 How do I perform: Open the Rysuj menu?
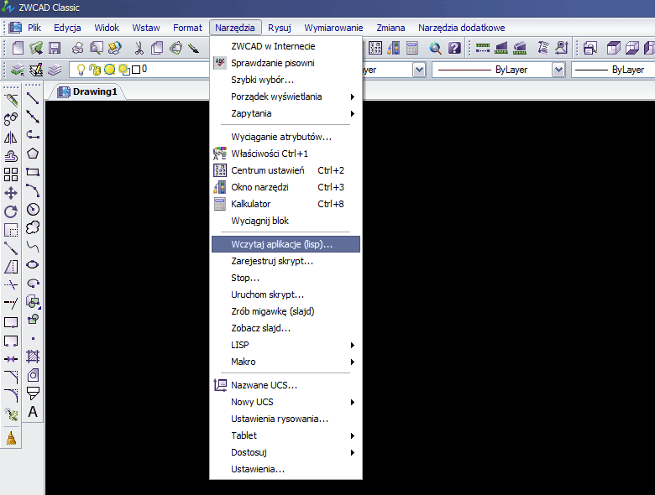coord(280,28)
